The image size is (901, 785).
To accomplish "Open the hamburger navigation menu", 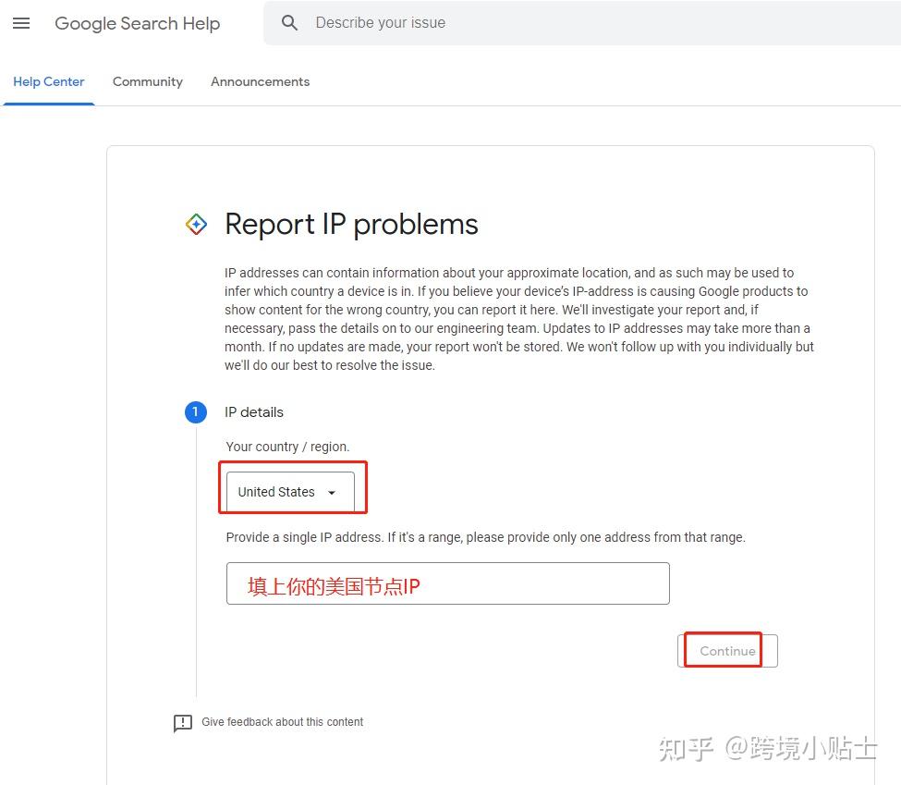I will (21, 23).
